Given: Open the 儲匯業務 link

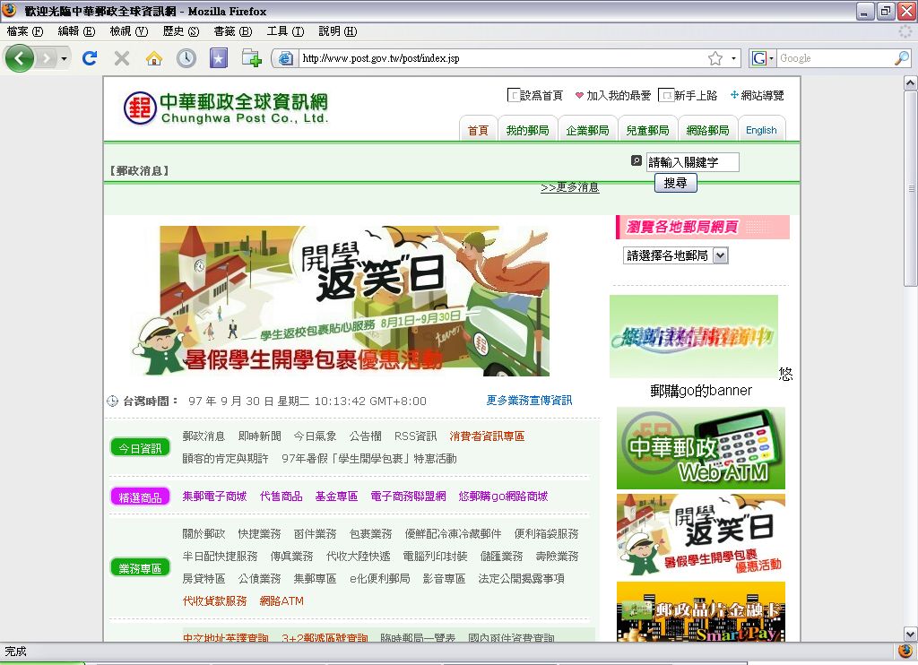Looking at the screenshot, I should pyautogui.click(x=501, y=557).
